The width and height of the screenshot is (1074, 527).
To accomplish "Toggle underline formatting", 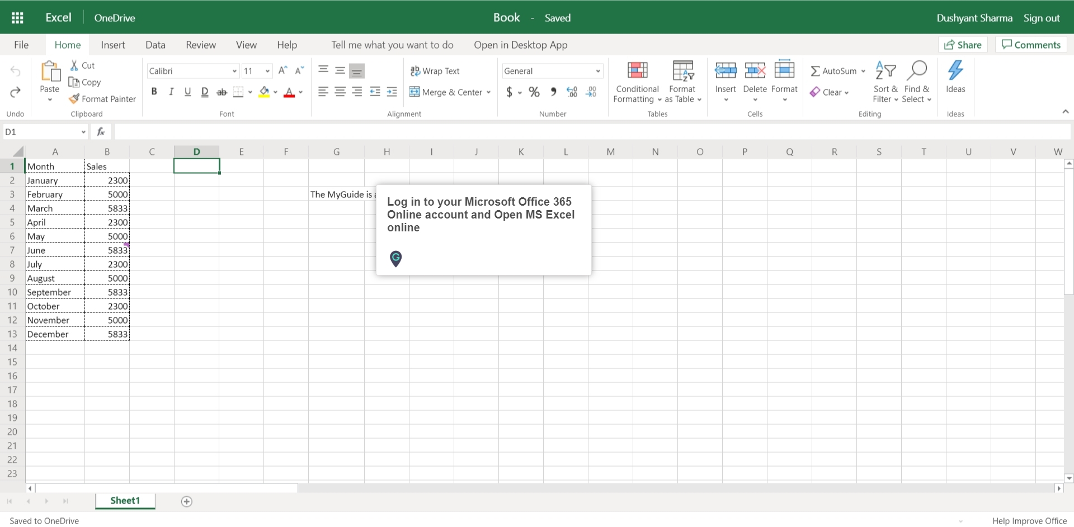I will tap(188, 92).
